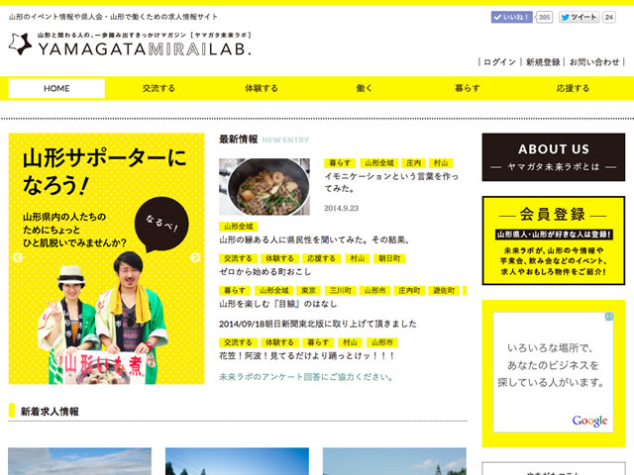Click 山形全域 tag above the 県民性 article

click(x=238, y=227)
